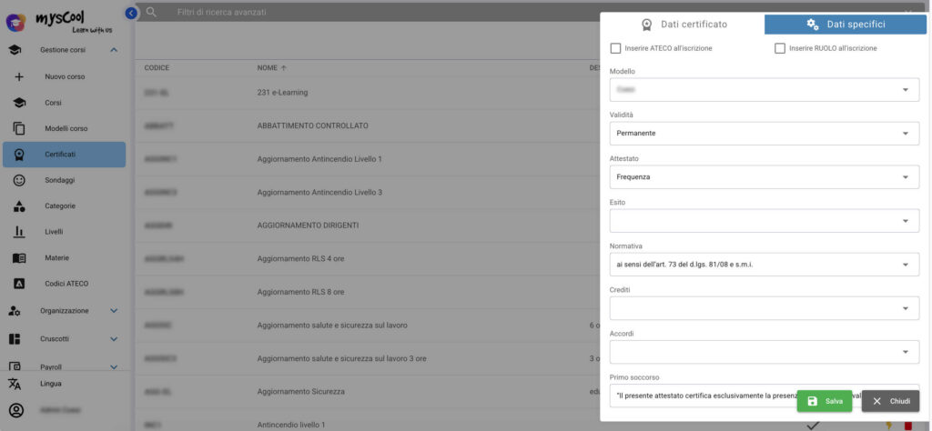
Task: Open the Attestato dropdown showing Frequenza
Action: point(765,177)
